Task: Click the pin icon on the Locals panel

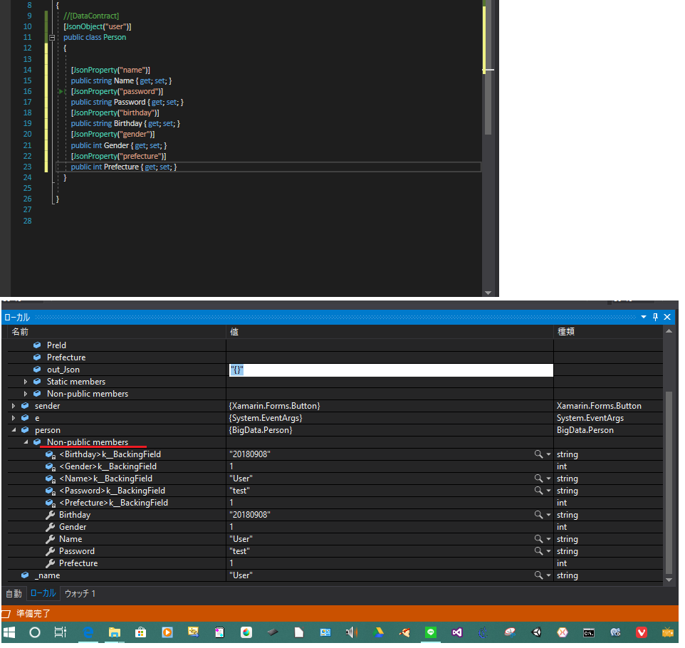Action: pyautogui.click(x=656, y=317)
